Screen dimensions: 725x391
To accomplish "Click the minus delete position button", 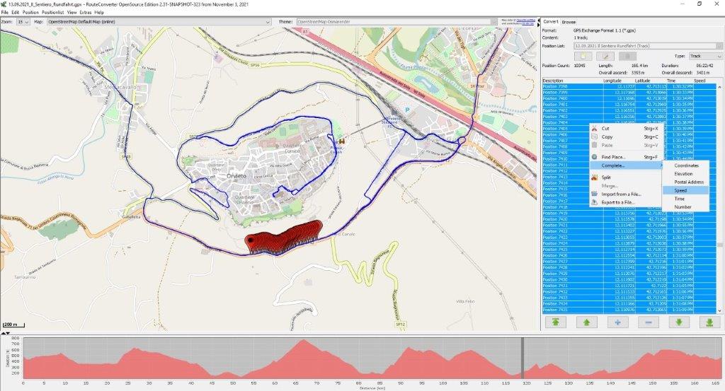I will coord(648,322).
